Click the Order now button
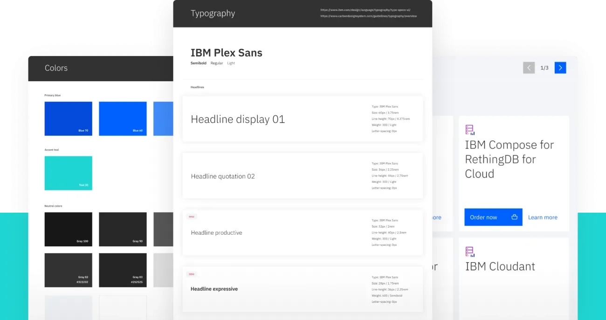 (x=493, y=217)
